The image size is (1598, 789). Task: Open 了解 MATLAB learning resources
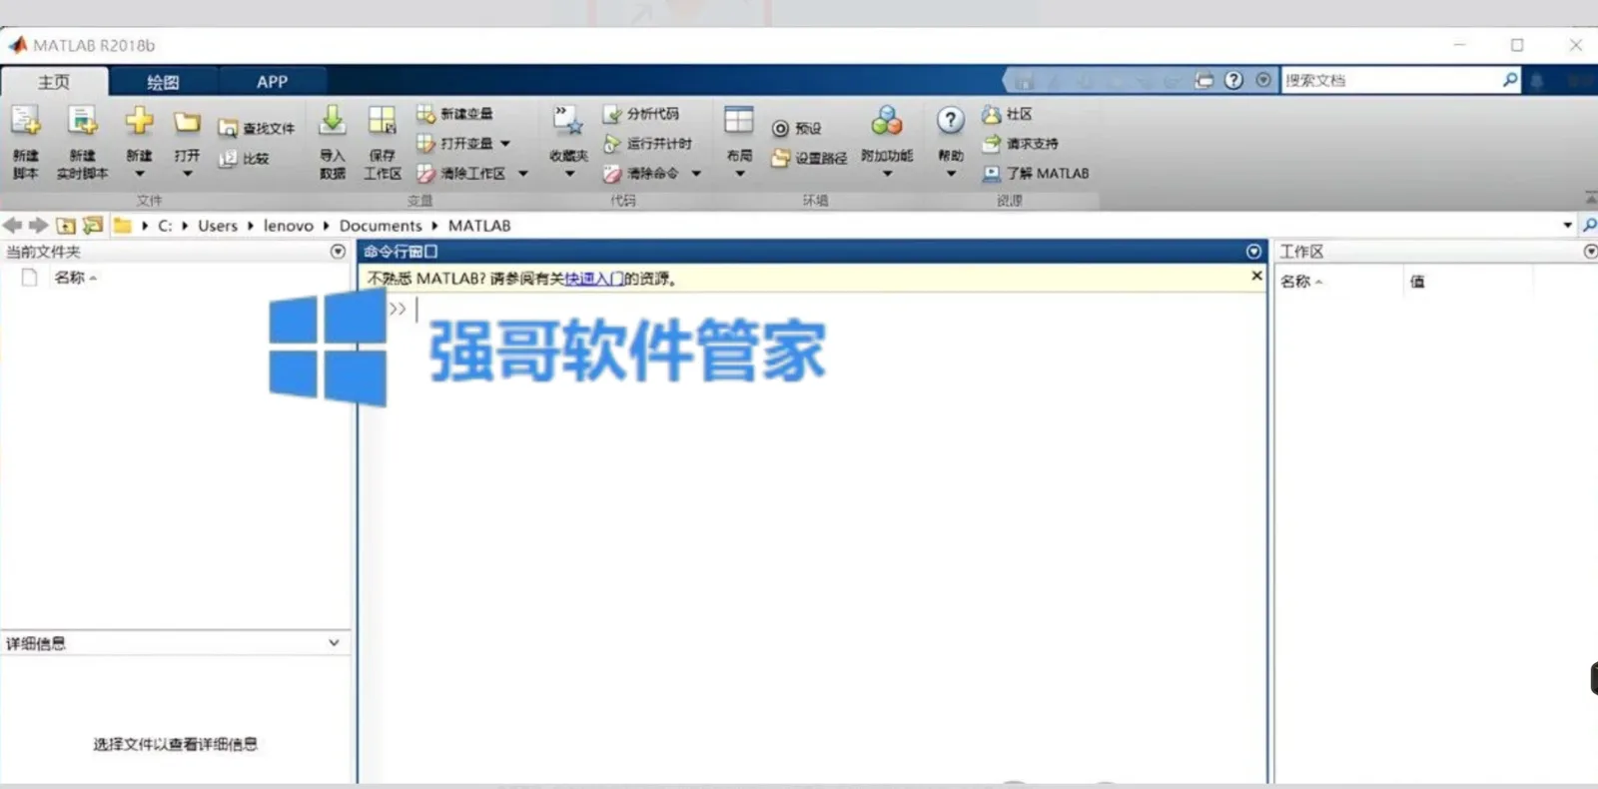pyautogui.click(x=1036, y=174)
